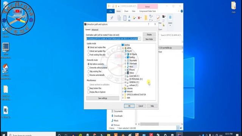
Task: Open Select dropdown in Explorer ribbon
Action: tap(170, 20)
